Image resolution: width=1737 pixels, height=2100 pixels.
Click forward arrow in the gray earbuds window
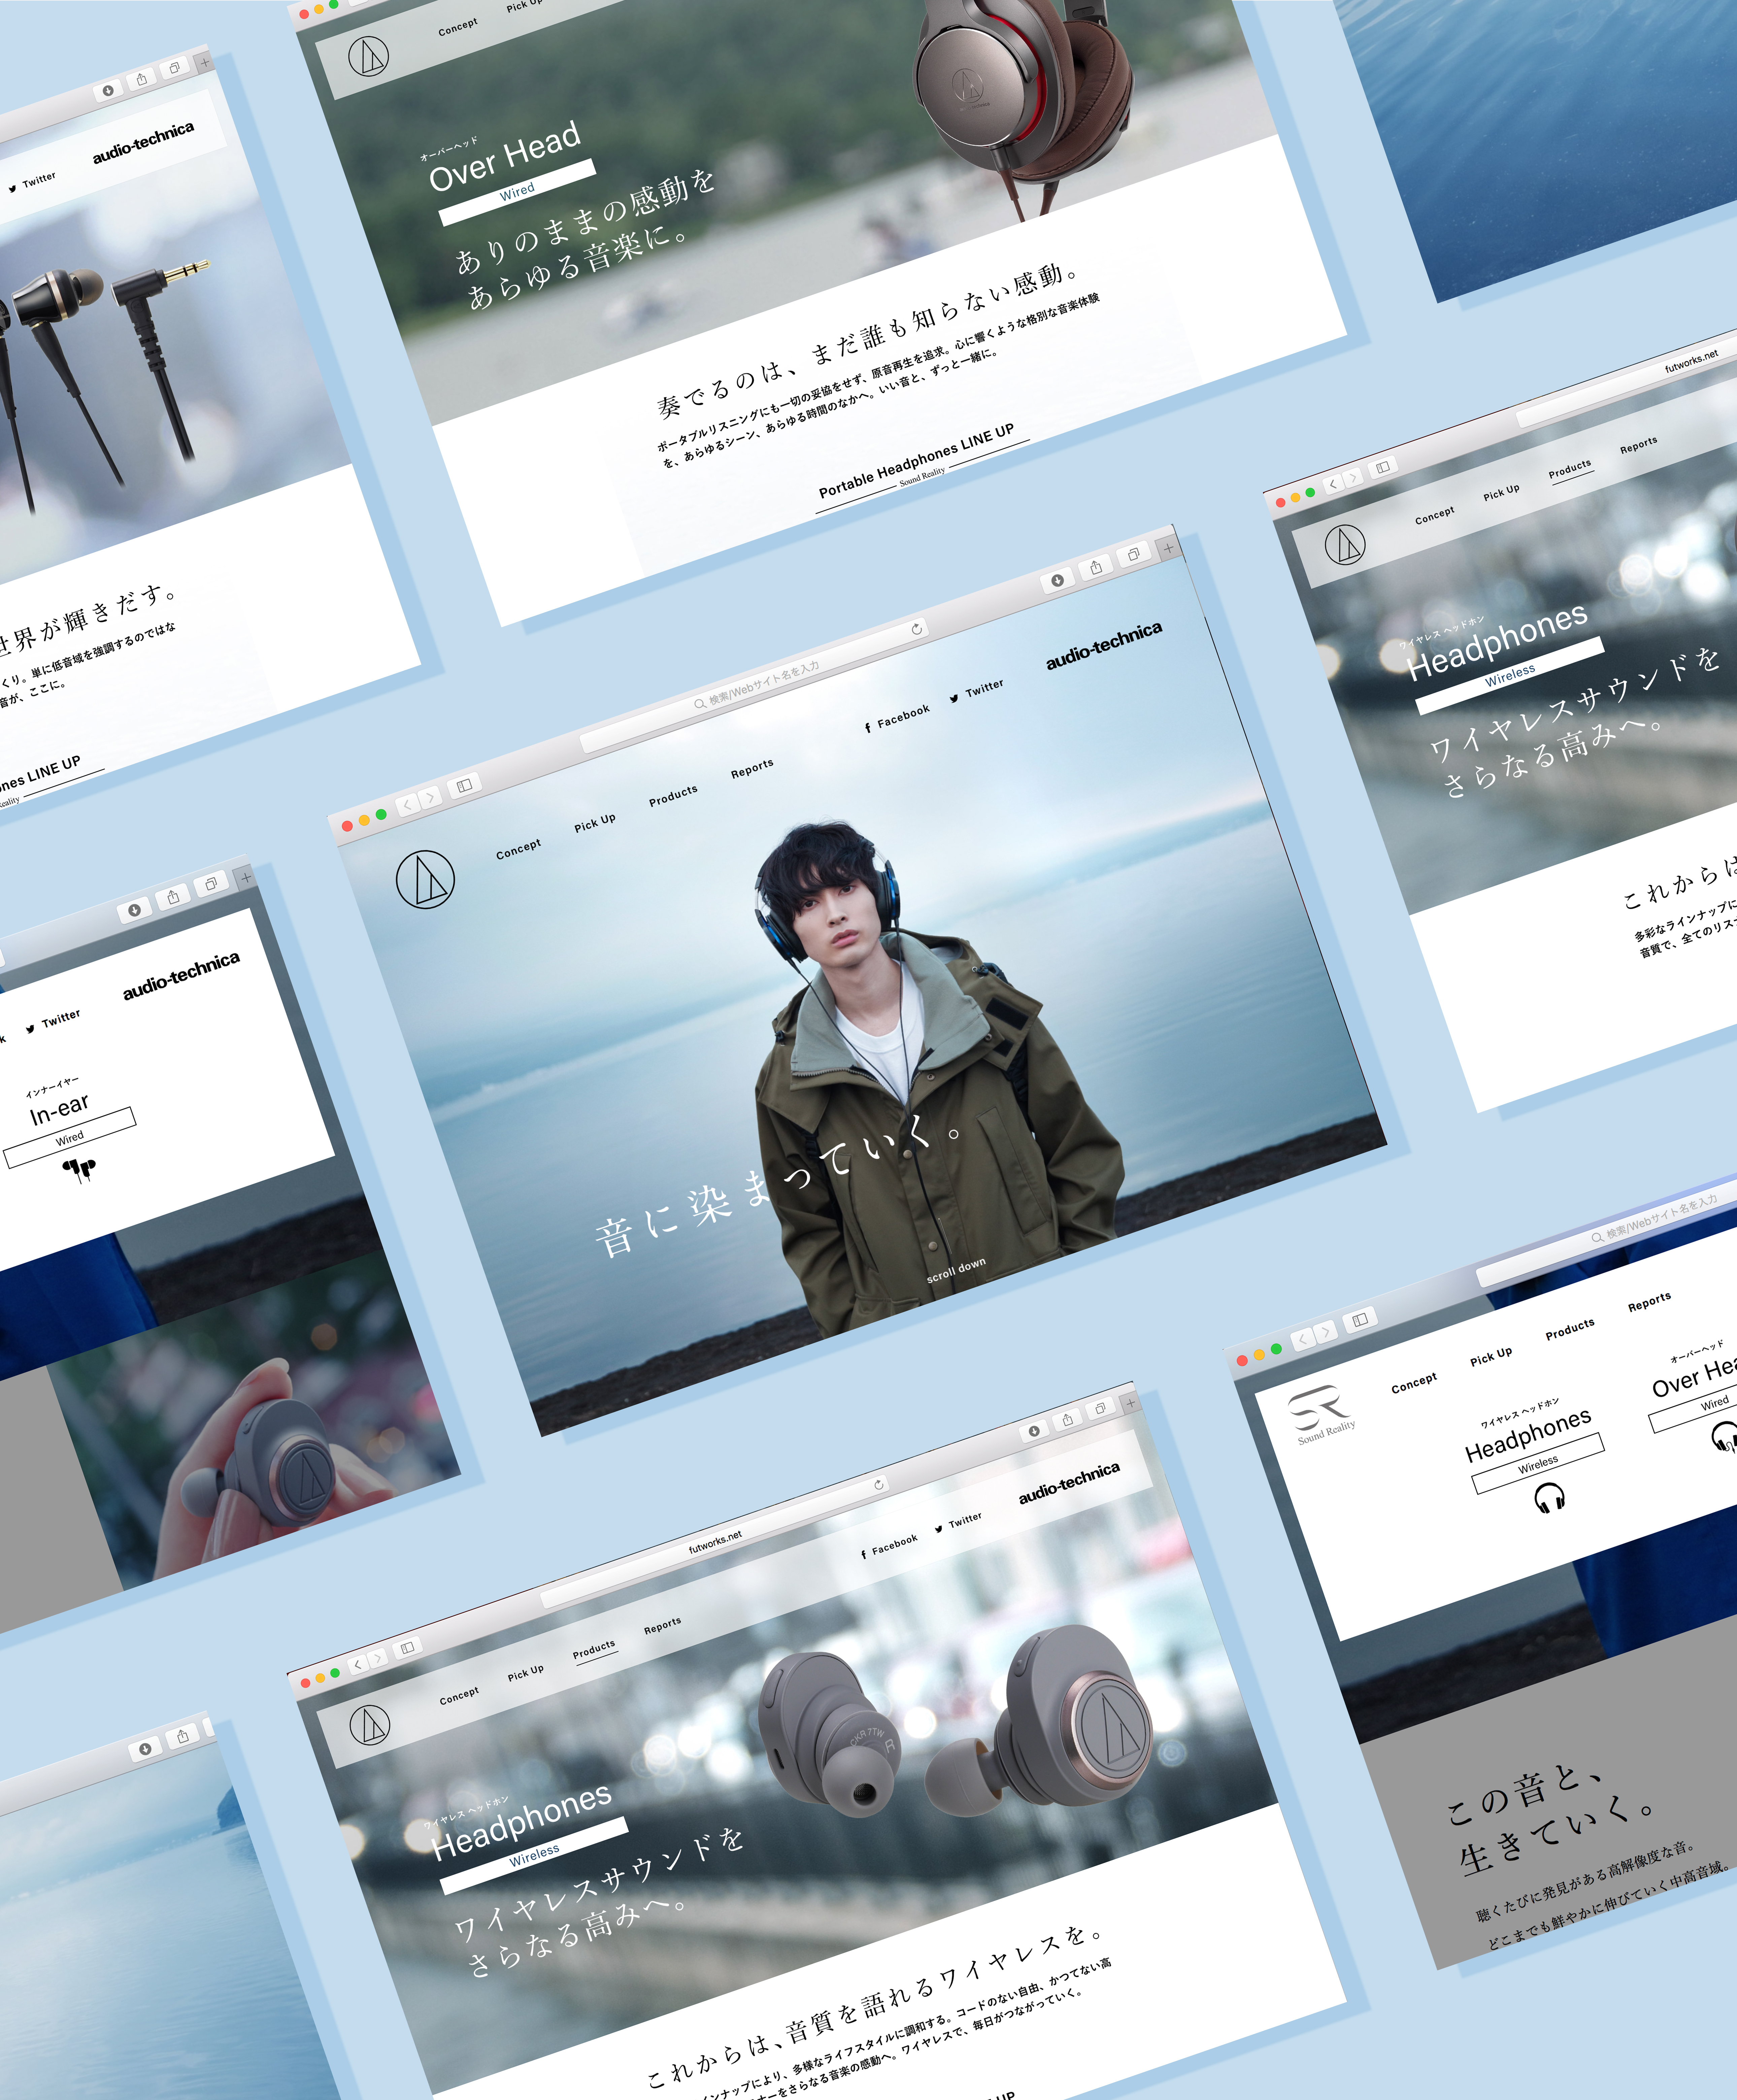coord(378,1658)
